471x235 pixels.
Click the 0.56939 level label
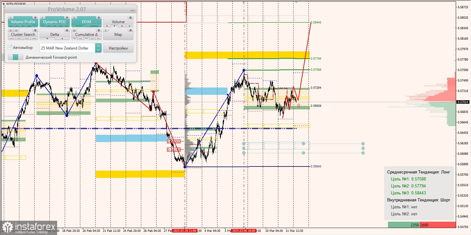pos(316,106)
